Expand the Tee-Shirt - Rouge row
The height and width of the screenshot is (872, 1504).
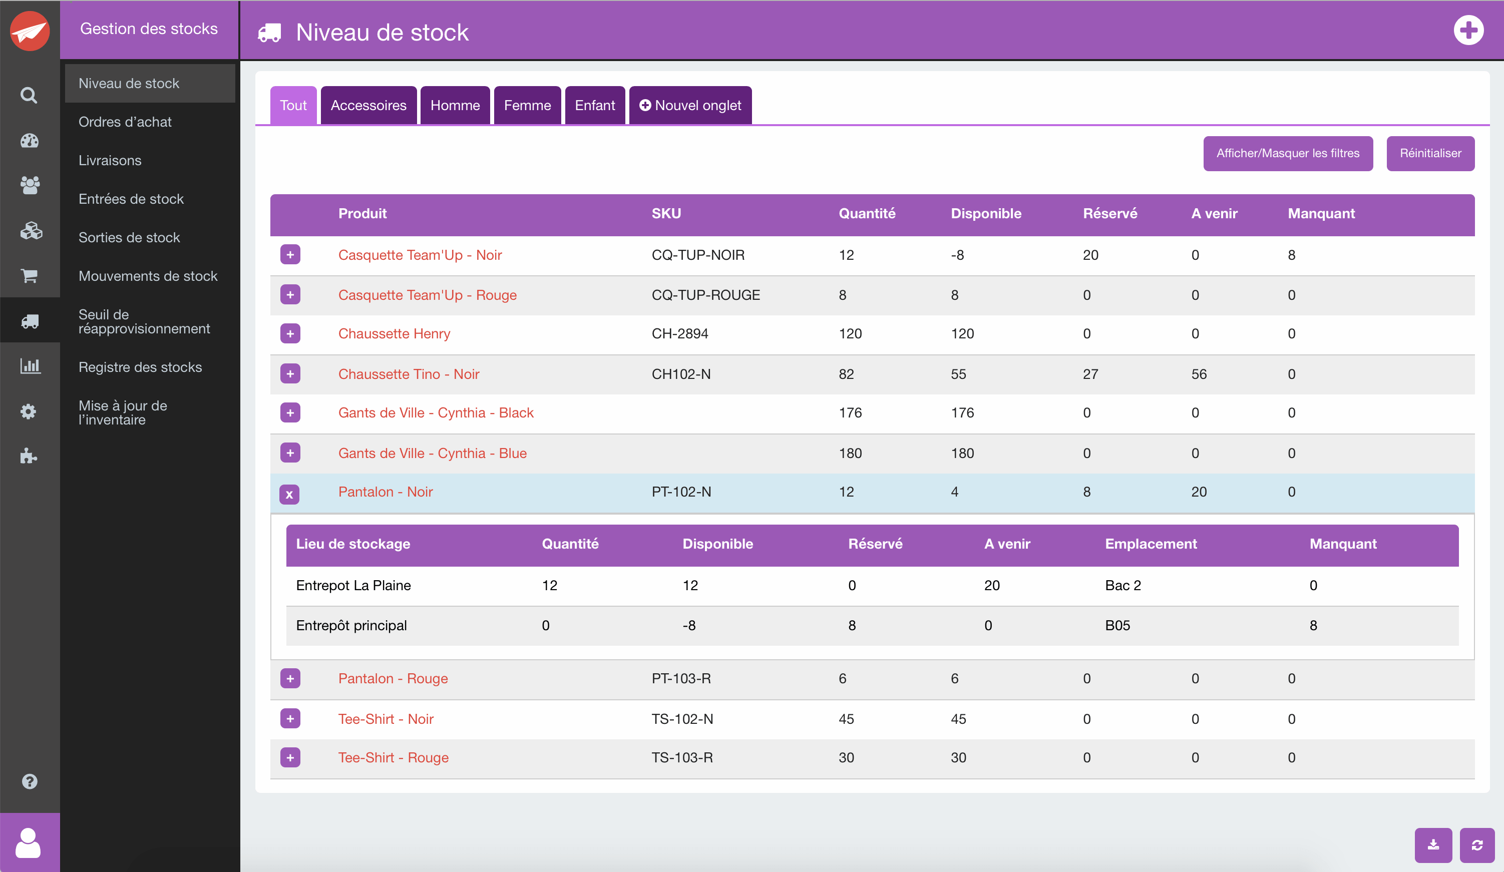pyautogui.click(x=290, y=757)
